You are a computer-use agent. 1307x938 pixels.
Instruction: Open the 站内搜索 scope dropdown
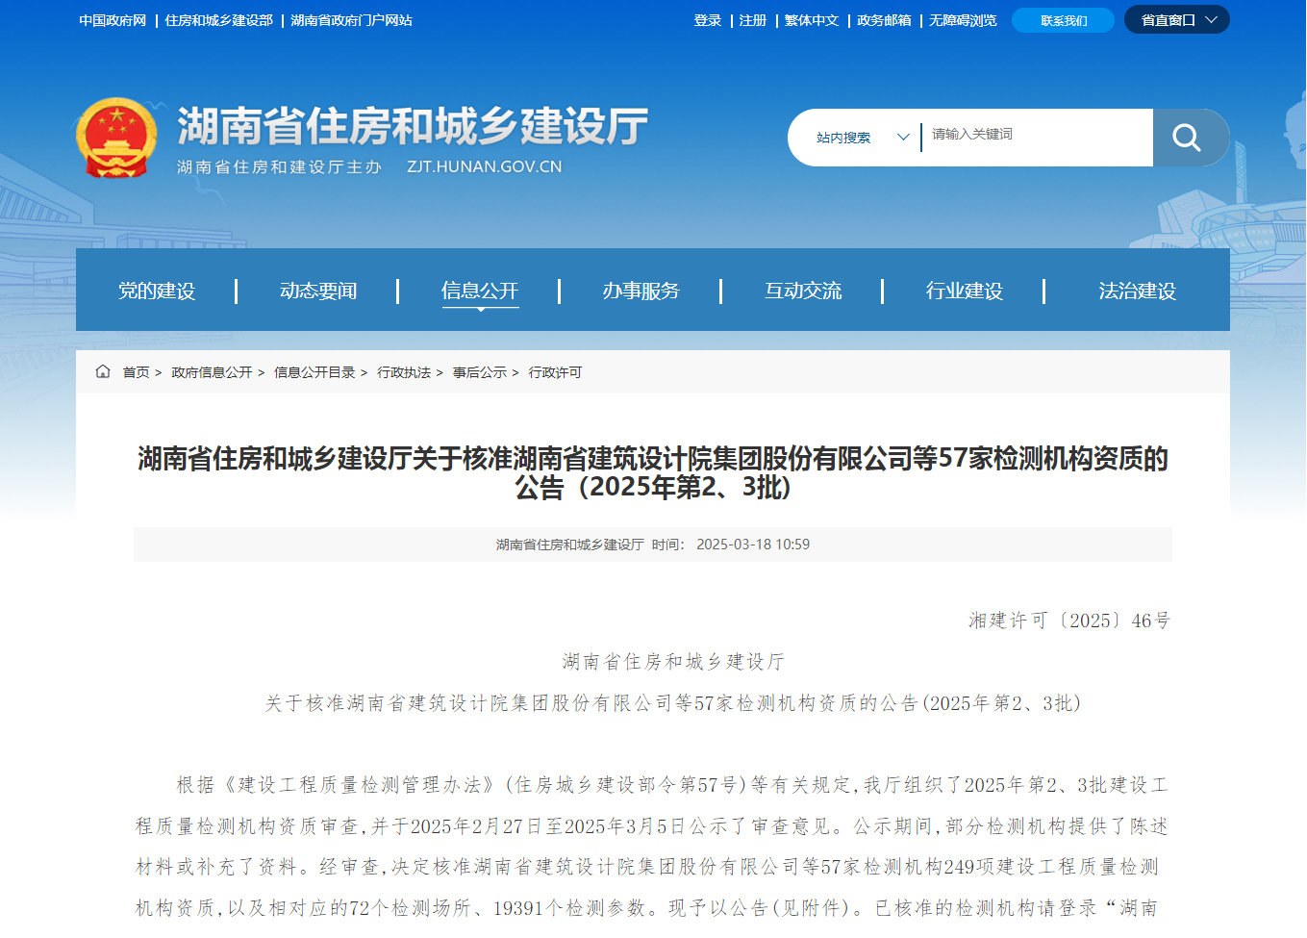pyautogui.click(x=863, y=138)
